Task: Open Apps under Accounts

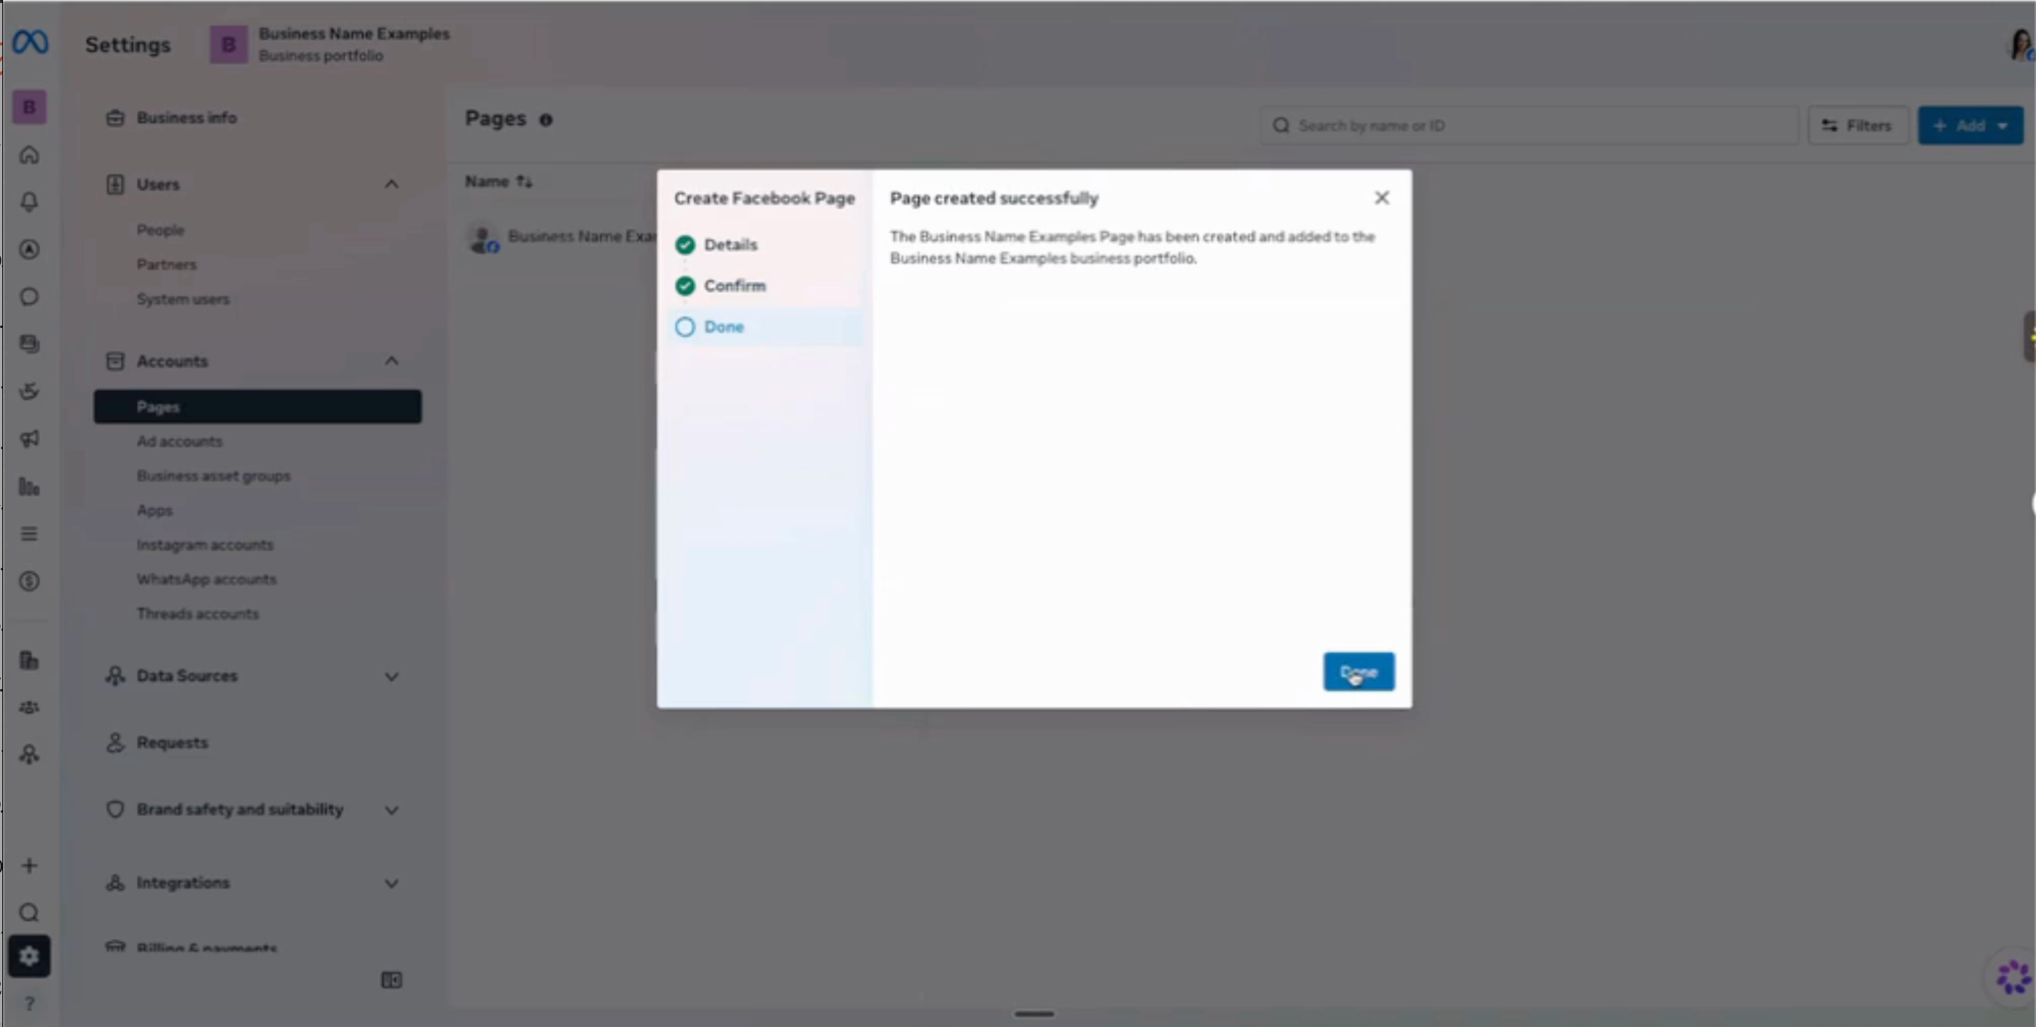Action: point(154,510)
